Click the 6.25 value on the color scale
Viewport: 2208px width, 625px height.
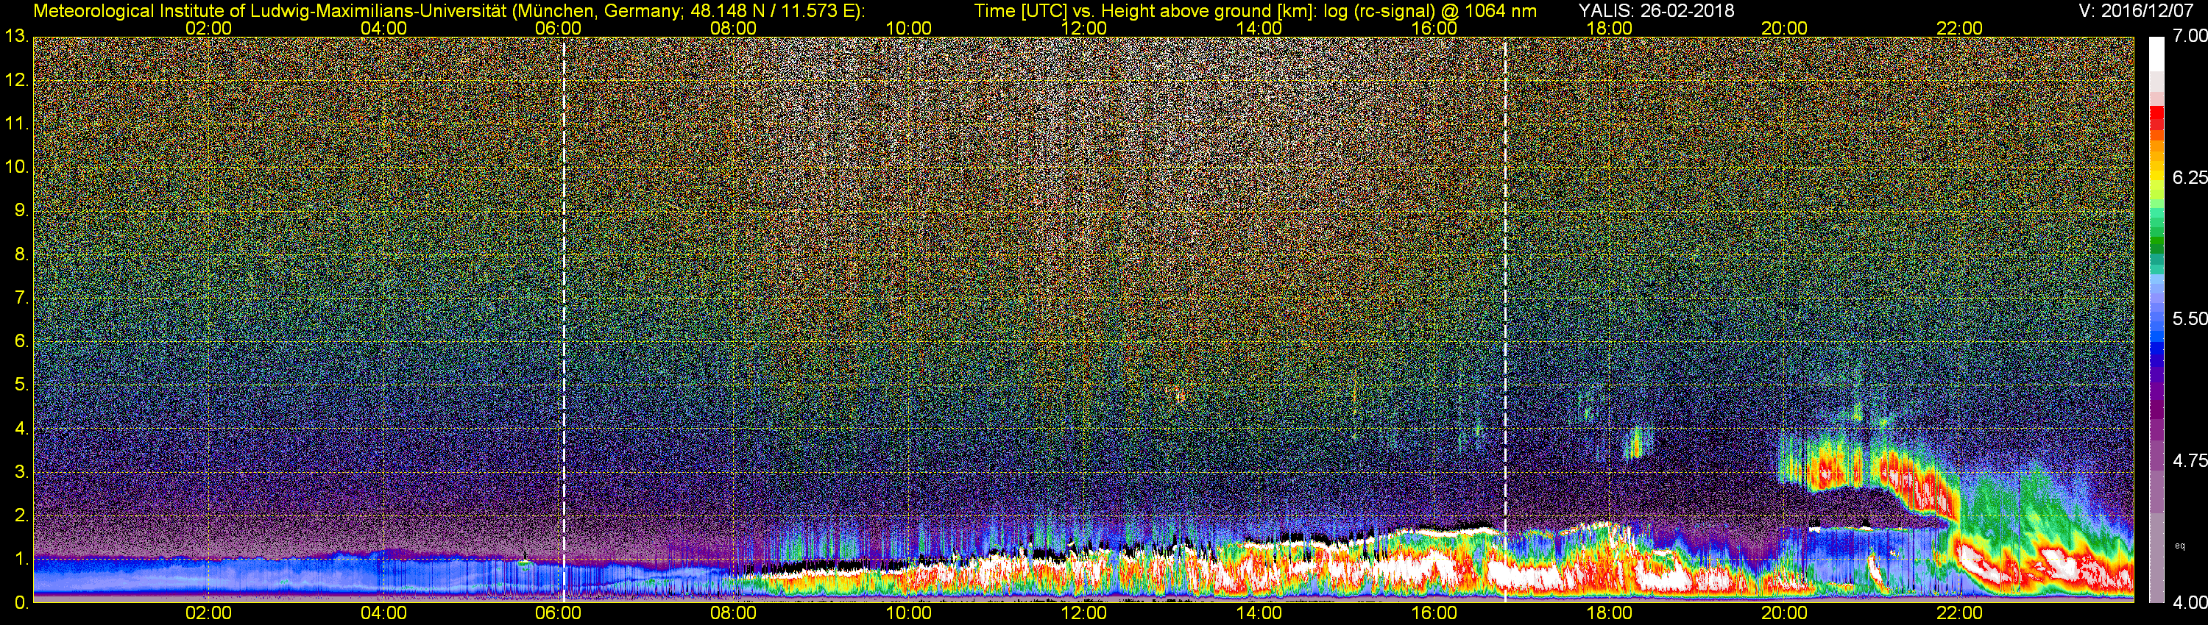pyautogui.click(x=2190, y=177)
